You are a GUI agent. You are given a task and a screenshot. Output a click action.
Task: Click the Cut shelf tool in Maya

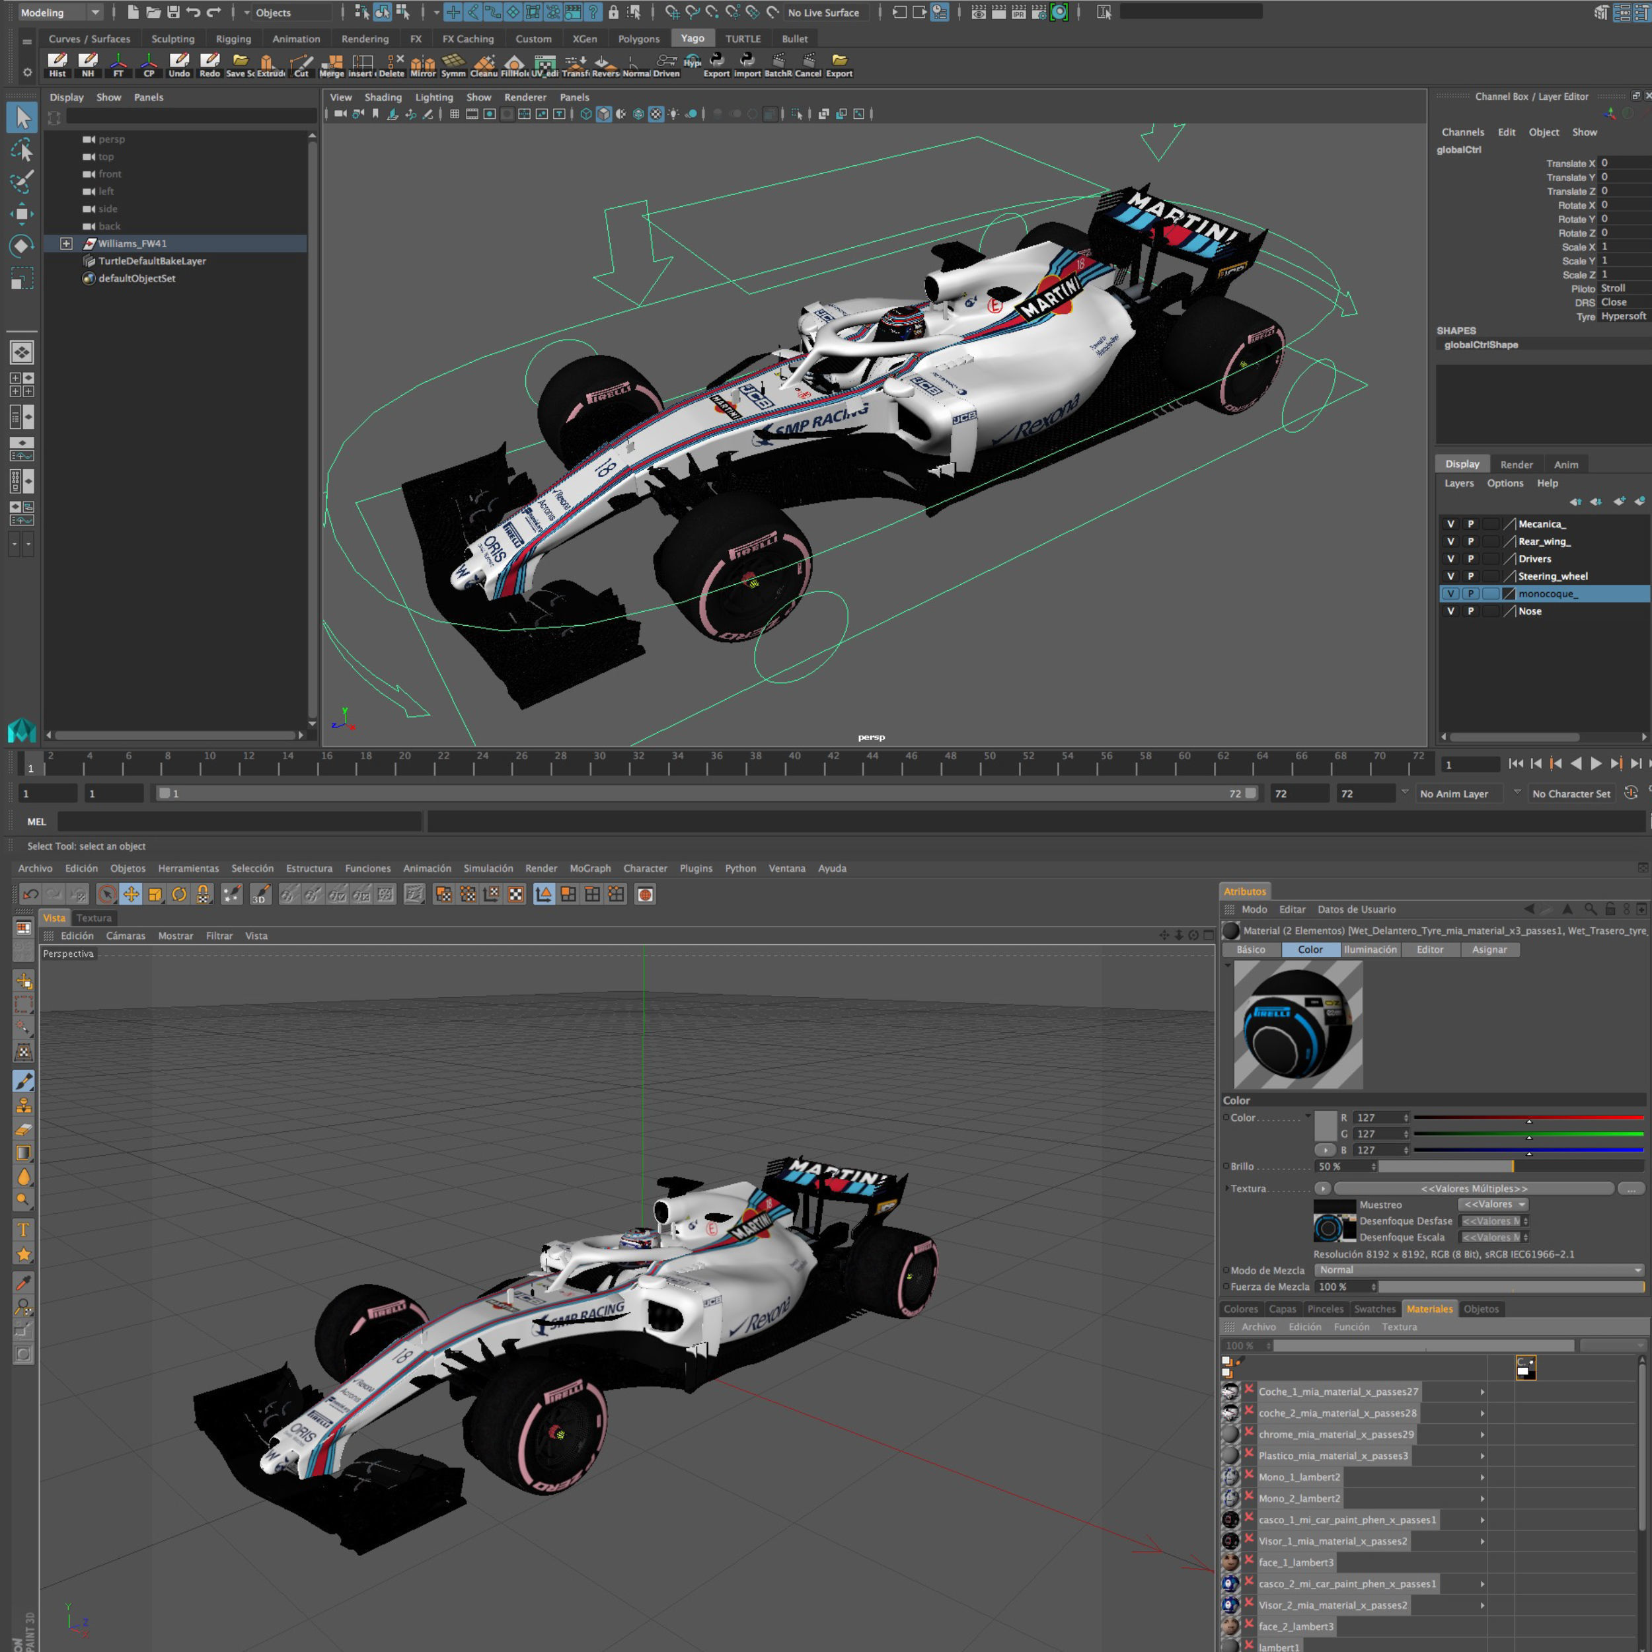[301, 65]
